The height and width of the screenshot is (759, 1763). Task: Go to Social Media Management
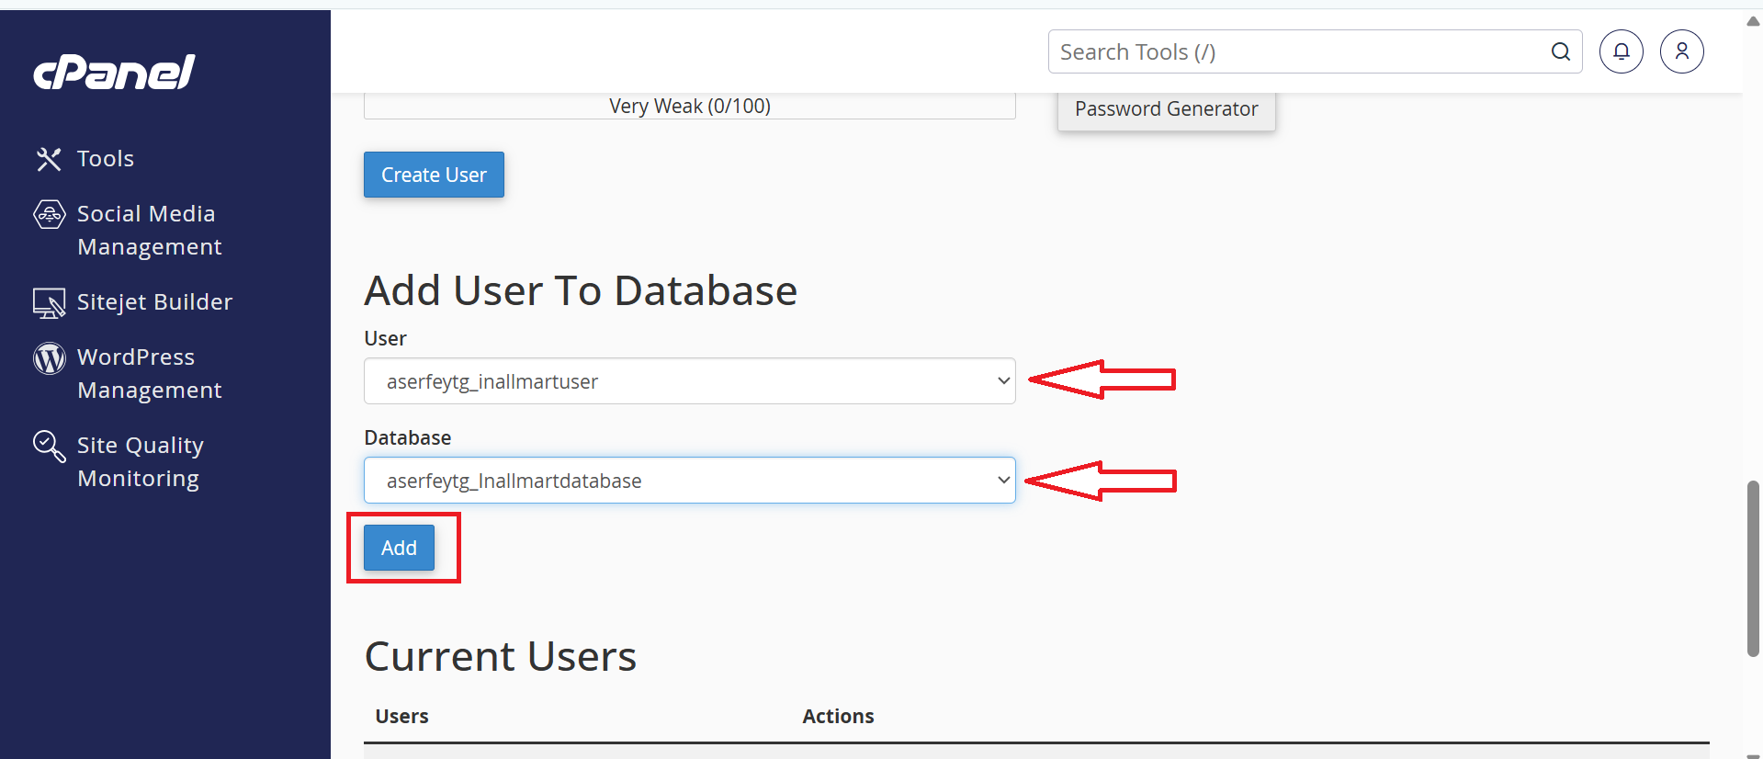[x=149, y=230]
